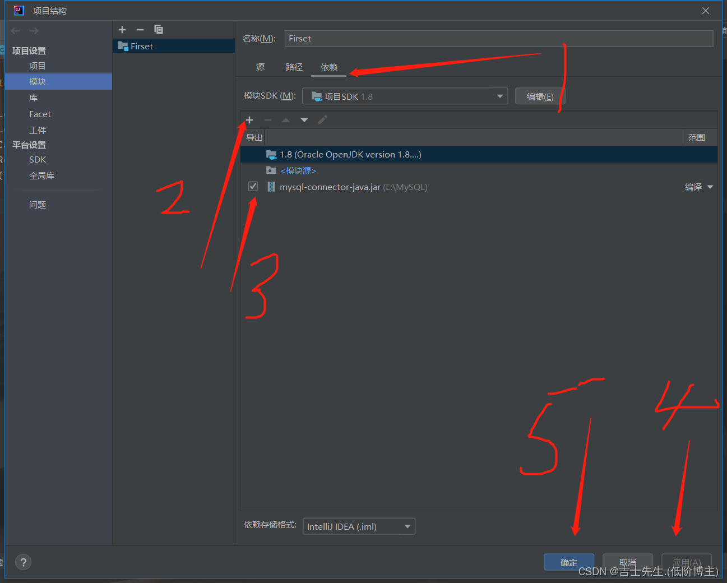Select 问题 in sidebar
The height and width of the screenshot is (583, 727).
click(x=38, y=205)
